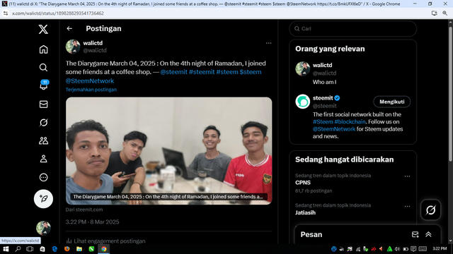Open @SteemNetwork link in steemit bio
This screenshot has width=453, height=254.
[334, 129]
